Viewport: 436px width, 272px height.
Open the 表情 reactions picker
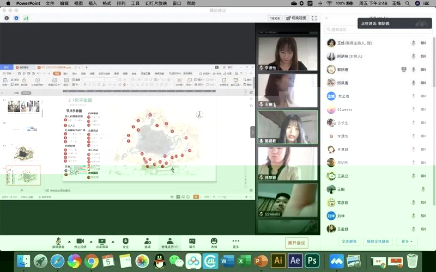[x=214, y=243]
